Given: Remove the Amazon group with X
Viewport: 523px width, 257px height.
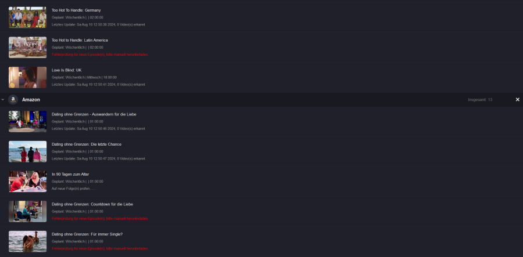Looking at the screenshot, I should tap(518, 100).
